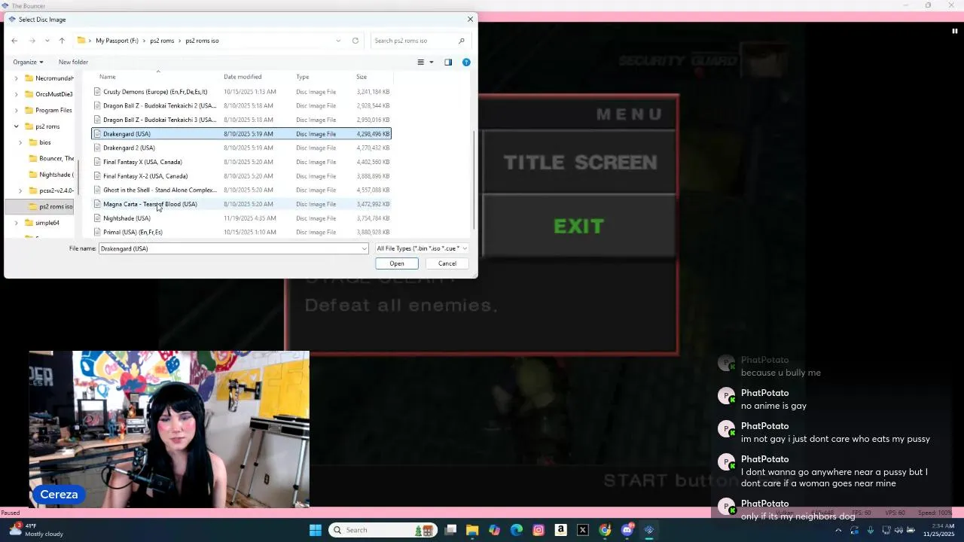Toggle the preview pane
This screenshot has width=964, height=542.
click(448, 62)
